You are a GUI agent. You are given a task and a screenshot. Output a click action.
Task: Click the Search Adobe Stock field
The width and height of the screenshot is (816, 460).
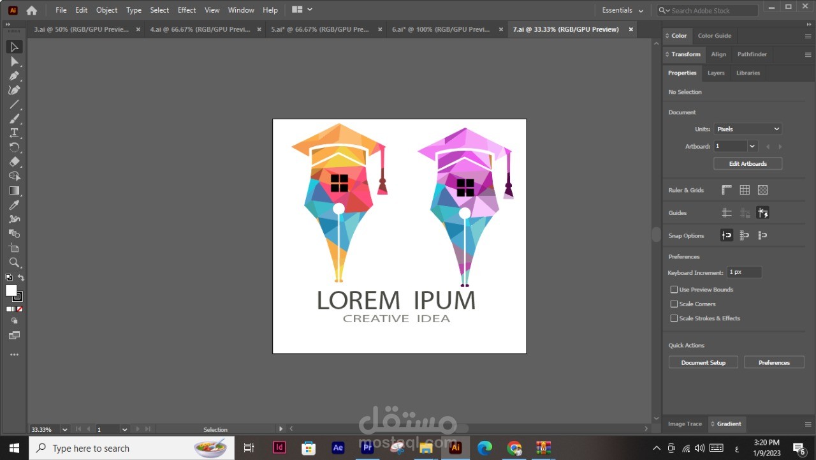[x=708, y=10]
